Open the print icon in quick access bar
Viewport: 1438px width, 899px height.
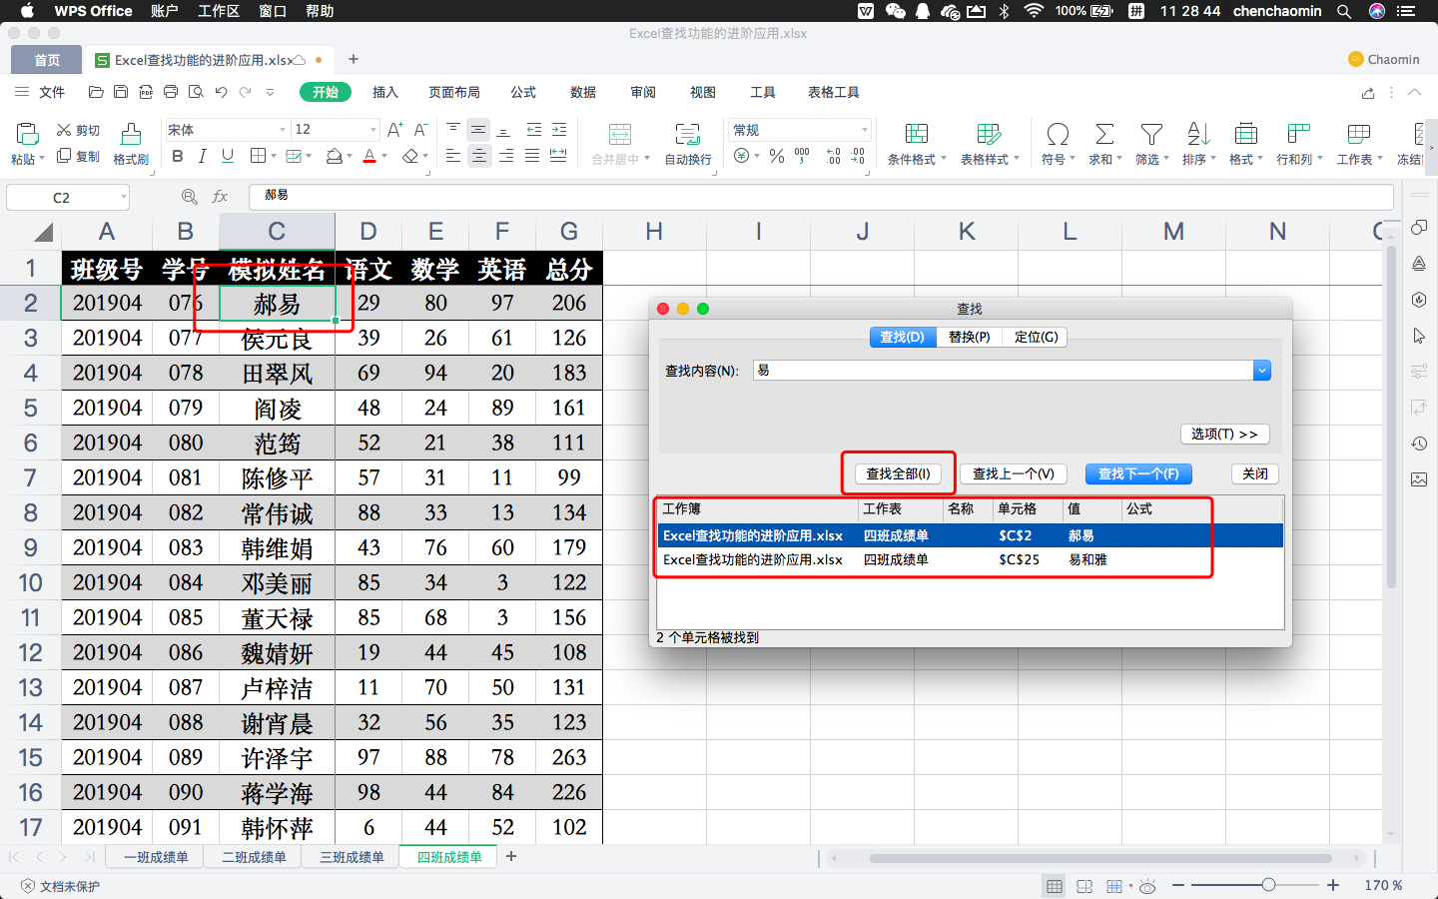(171, 92)
